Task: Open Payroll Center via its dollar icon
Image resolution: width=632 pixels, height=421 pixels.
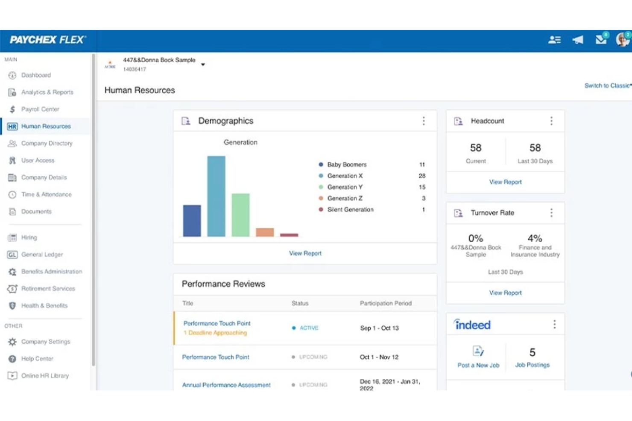Action: [13, 109]
